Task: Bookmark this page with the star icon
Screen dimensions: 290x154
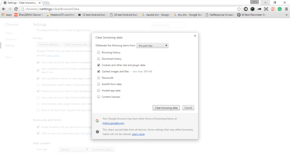Action: (239, 9)
